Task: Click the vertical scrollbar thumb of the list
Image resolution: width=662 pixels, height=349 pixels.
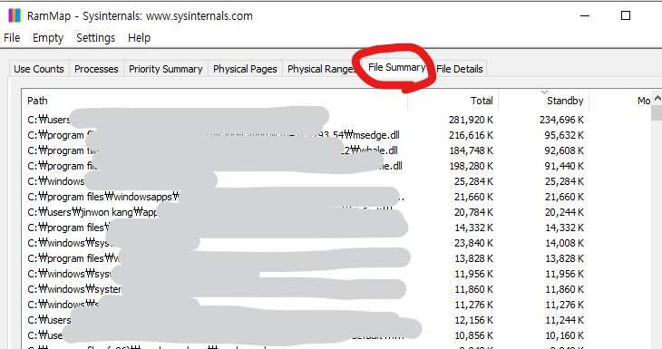Action: (657, 114)
